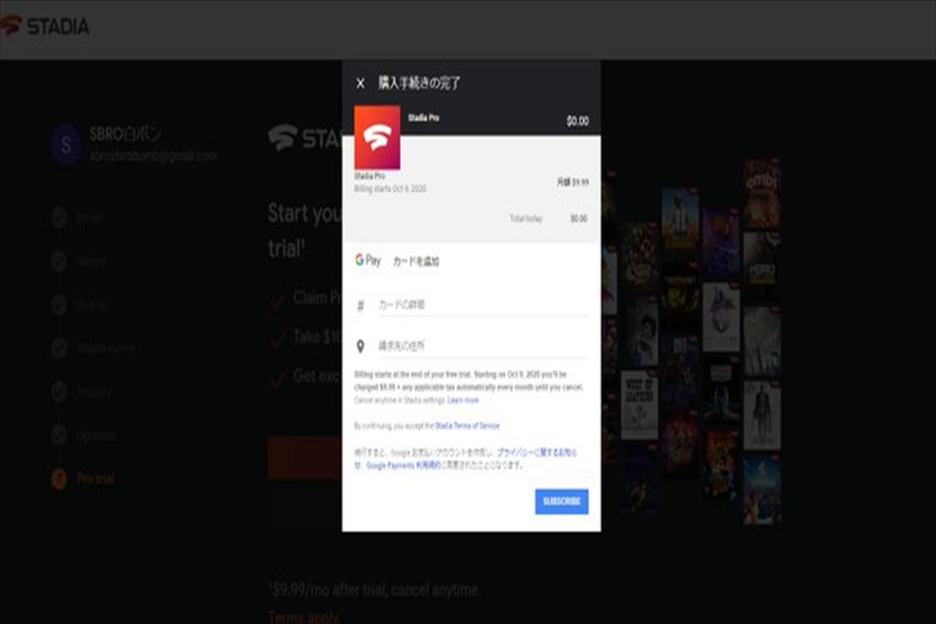Open the Learn more link
Viewport: 936px width, 624px height.
pyautogui.click(x=463, y=400)
